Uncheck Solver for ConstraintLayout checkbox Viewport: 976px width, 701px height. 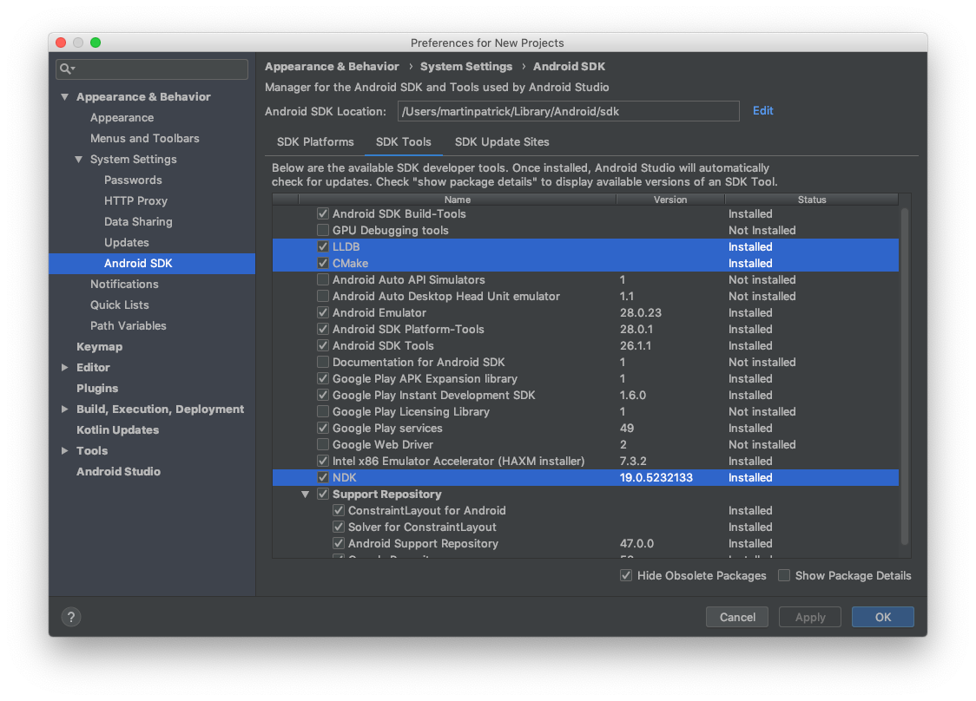coord(339,527)
